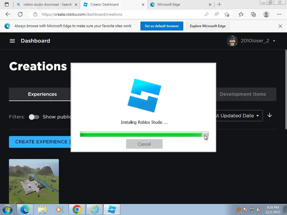Close the Creator Dashboard tab

point(143,5)
